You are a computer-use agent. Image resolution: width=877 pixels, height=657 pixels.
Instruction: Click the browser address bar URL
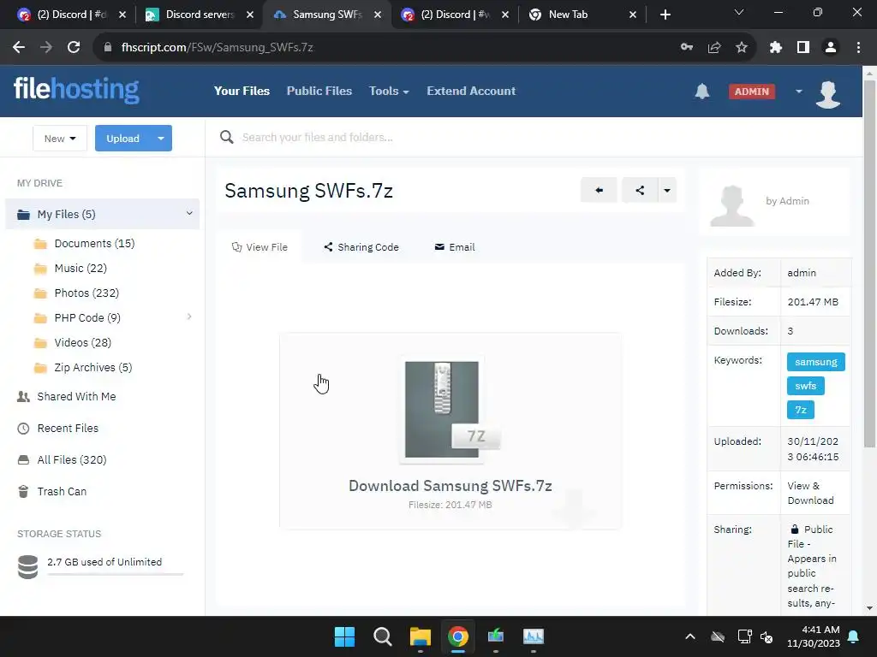point(217,48)
